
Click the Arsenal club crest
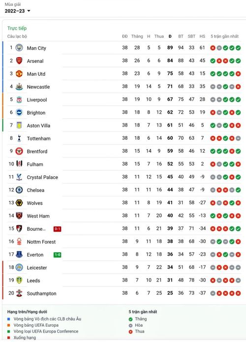click(19, 61)
